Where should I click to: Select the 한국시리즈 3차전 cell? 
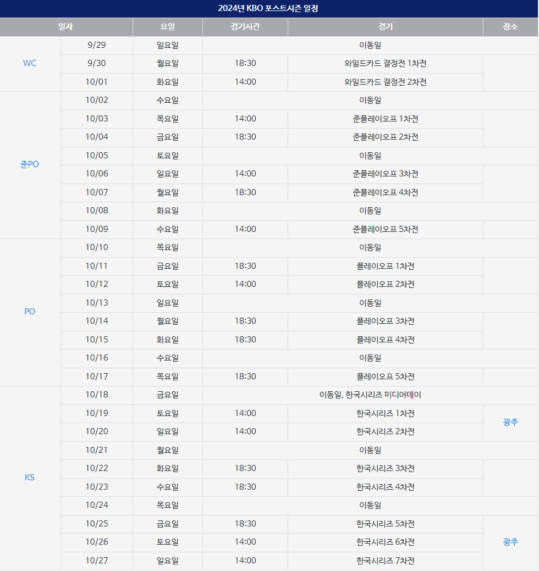[385, 469]
